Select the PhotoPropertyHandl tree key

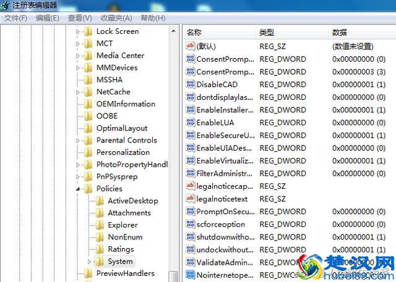click(x=132, y=165)
